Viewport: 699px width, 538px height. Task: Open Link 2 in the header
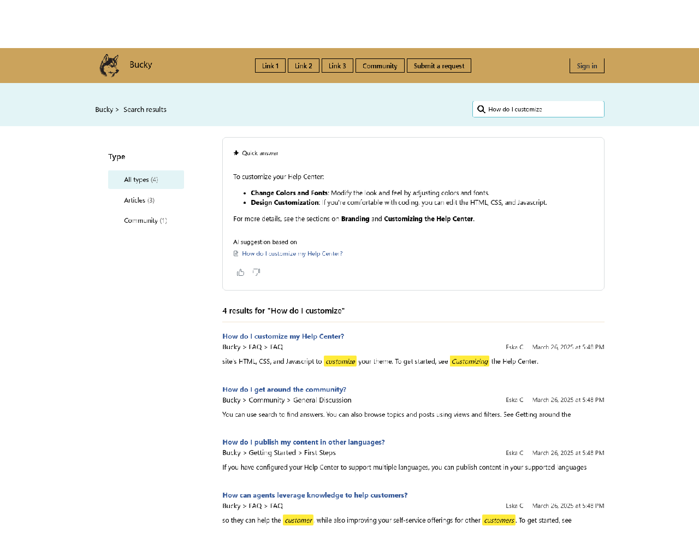pyautogui.click(x=304, y=66)
